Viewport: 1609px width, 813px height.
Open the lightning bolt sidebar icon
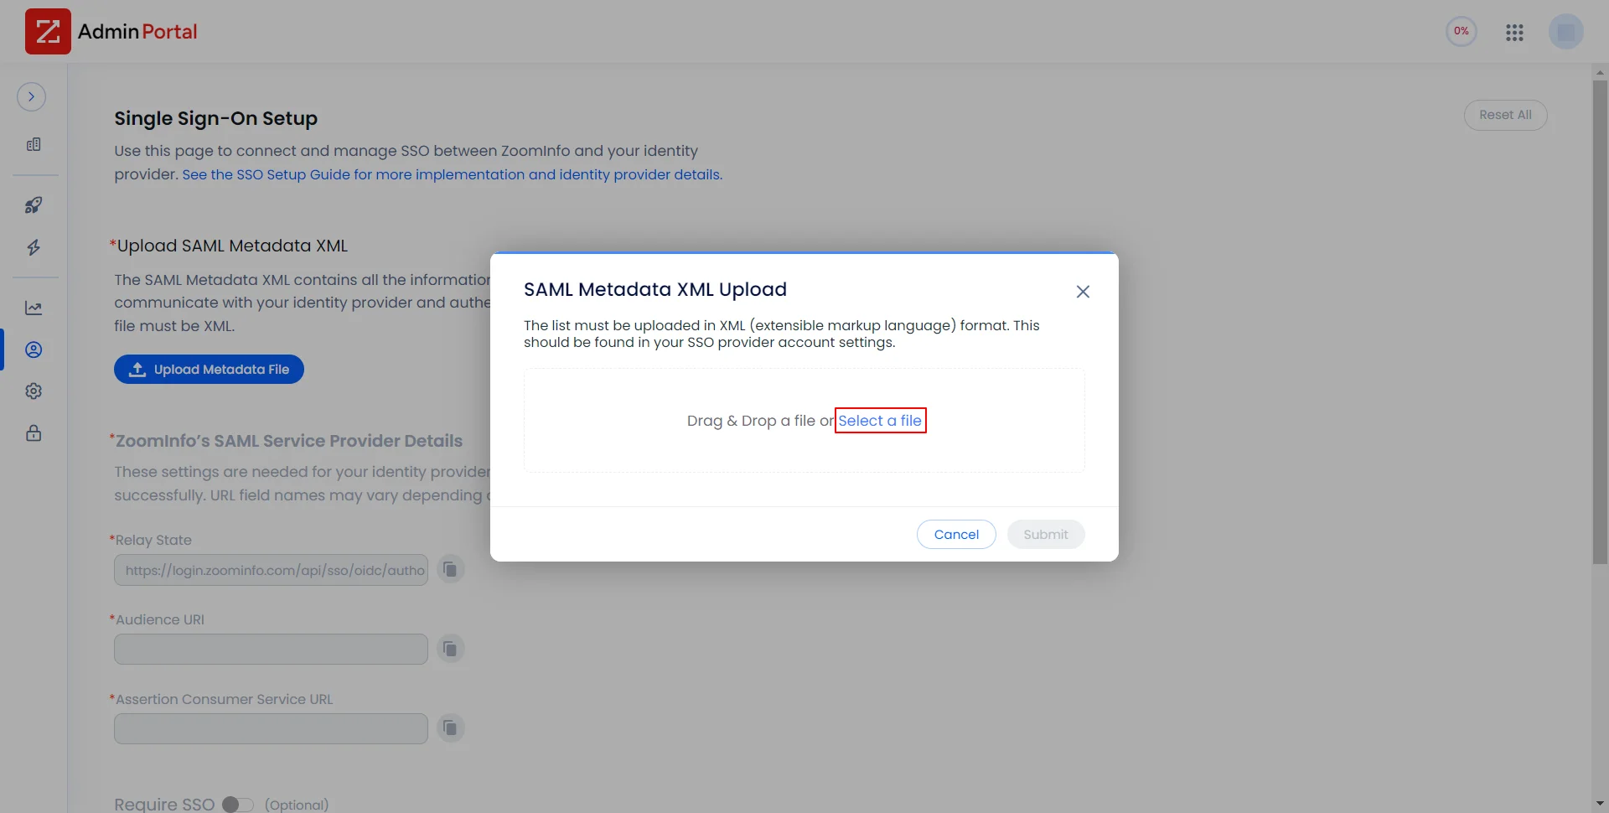34,247
